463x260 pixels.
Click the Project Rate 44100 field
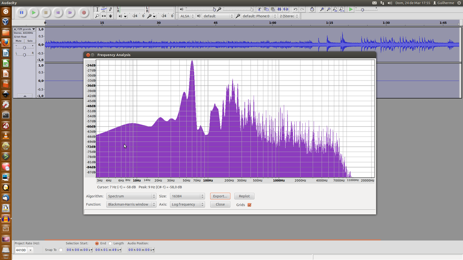coord(21,250)
